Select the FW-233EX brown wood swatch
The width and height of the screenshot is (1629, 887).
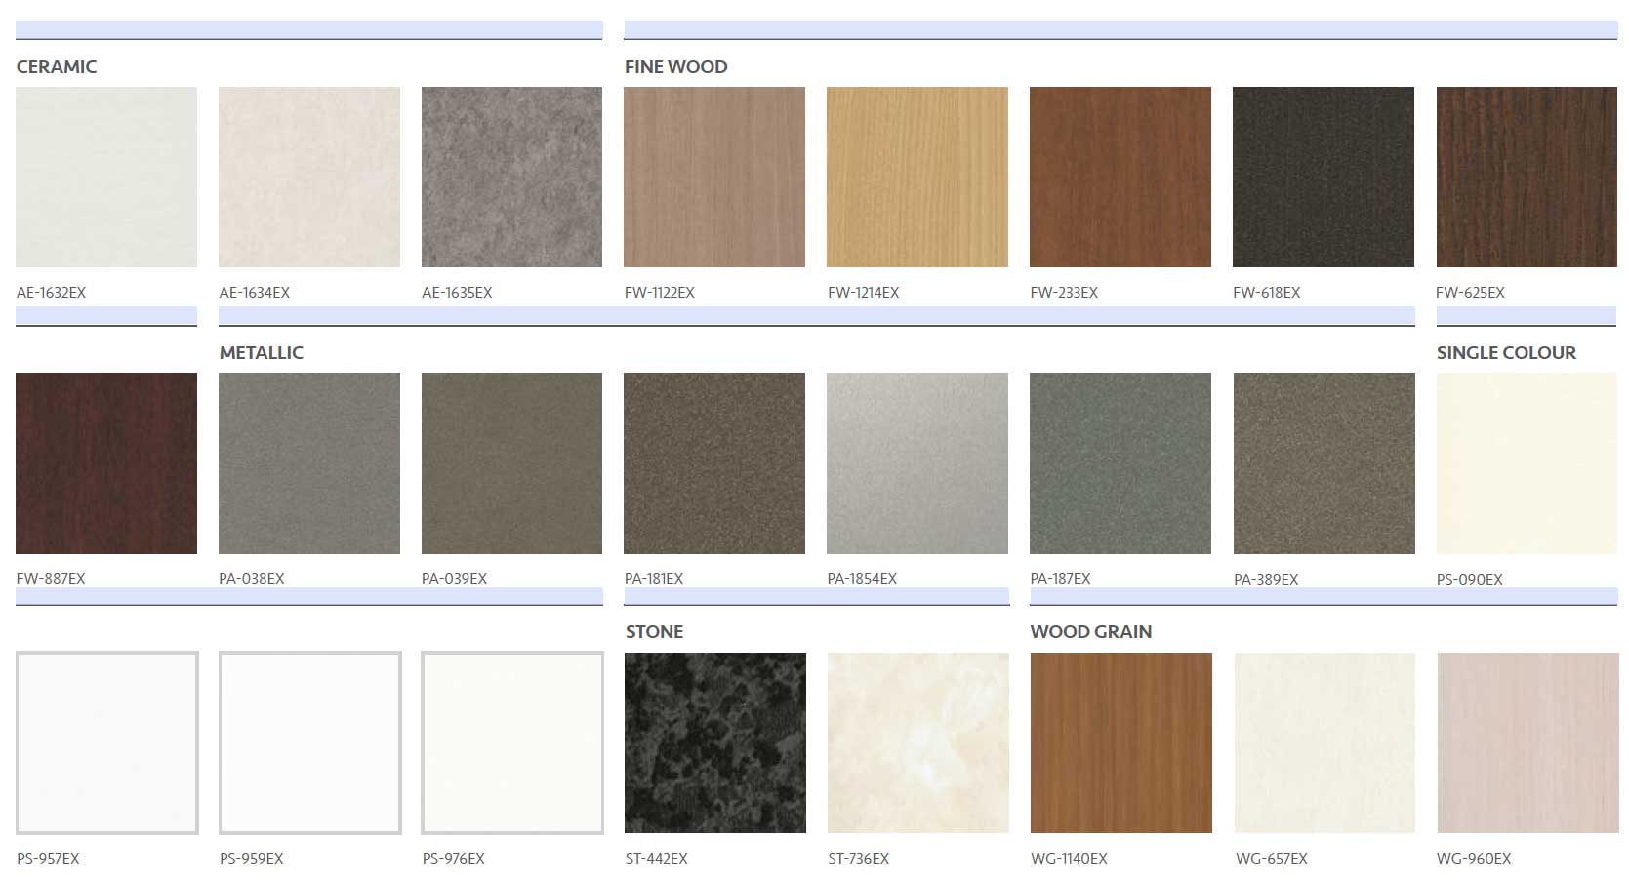point(1120,177)
